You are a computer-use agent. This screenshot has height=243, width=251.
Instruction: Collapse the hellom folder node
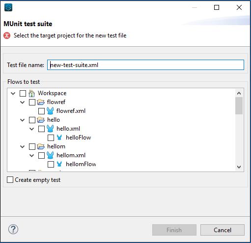pyautogui.click(x=23, y=147)
